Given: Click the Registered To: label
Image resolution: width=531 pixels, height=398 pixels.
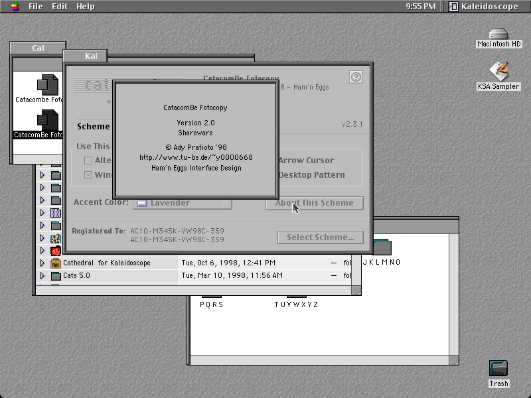Looking at the screenshot, I should 99,231.
